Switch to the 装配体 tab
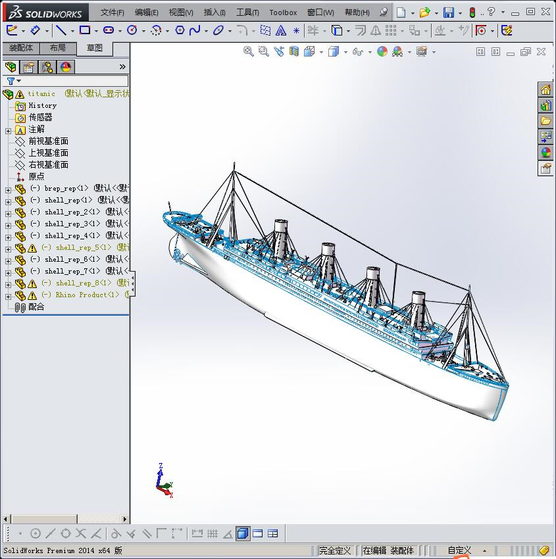 (x=21, y=48)
